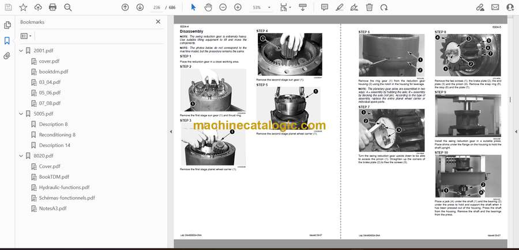Jump to Description 8 bookmark
The image size is (519, 250).
(x=53, y=124)
